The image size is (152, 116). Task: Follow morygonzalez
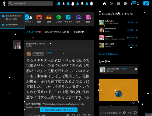(49, 53)
